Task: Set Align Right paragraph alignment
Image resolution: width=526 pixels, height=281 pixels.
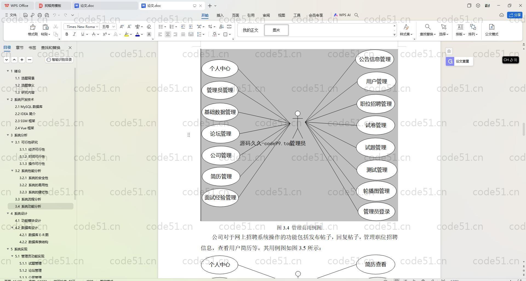Action: coord(175,34)
